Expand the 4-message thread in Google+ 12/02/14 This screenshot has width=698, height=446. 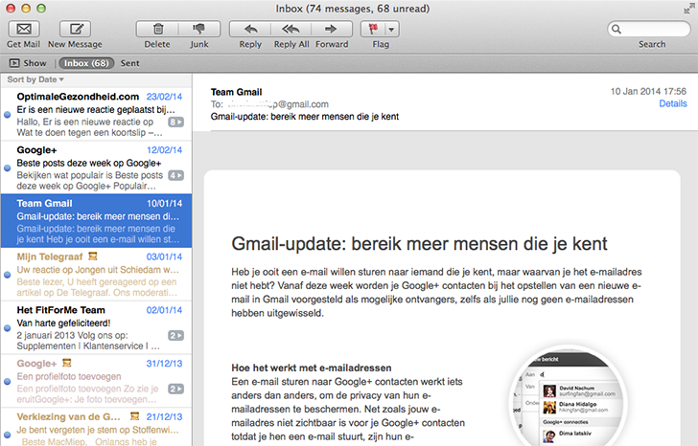click(x=175, y=175)
